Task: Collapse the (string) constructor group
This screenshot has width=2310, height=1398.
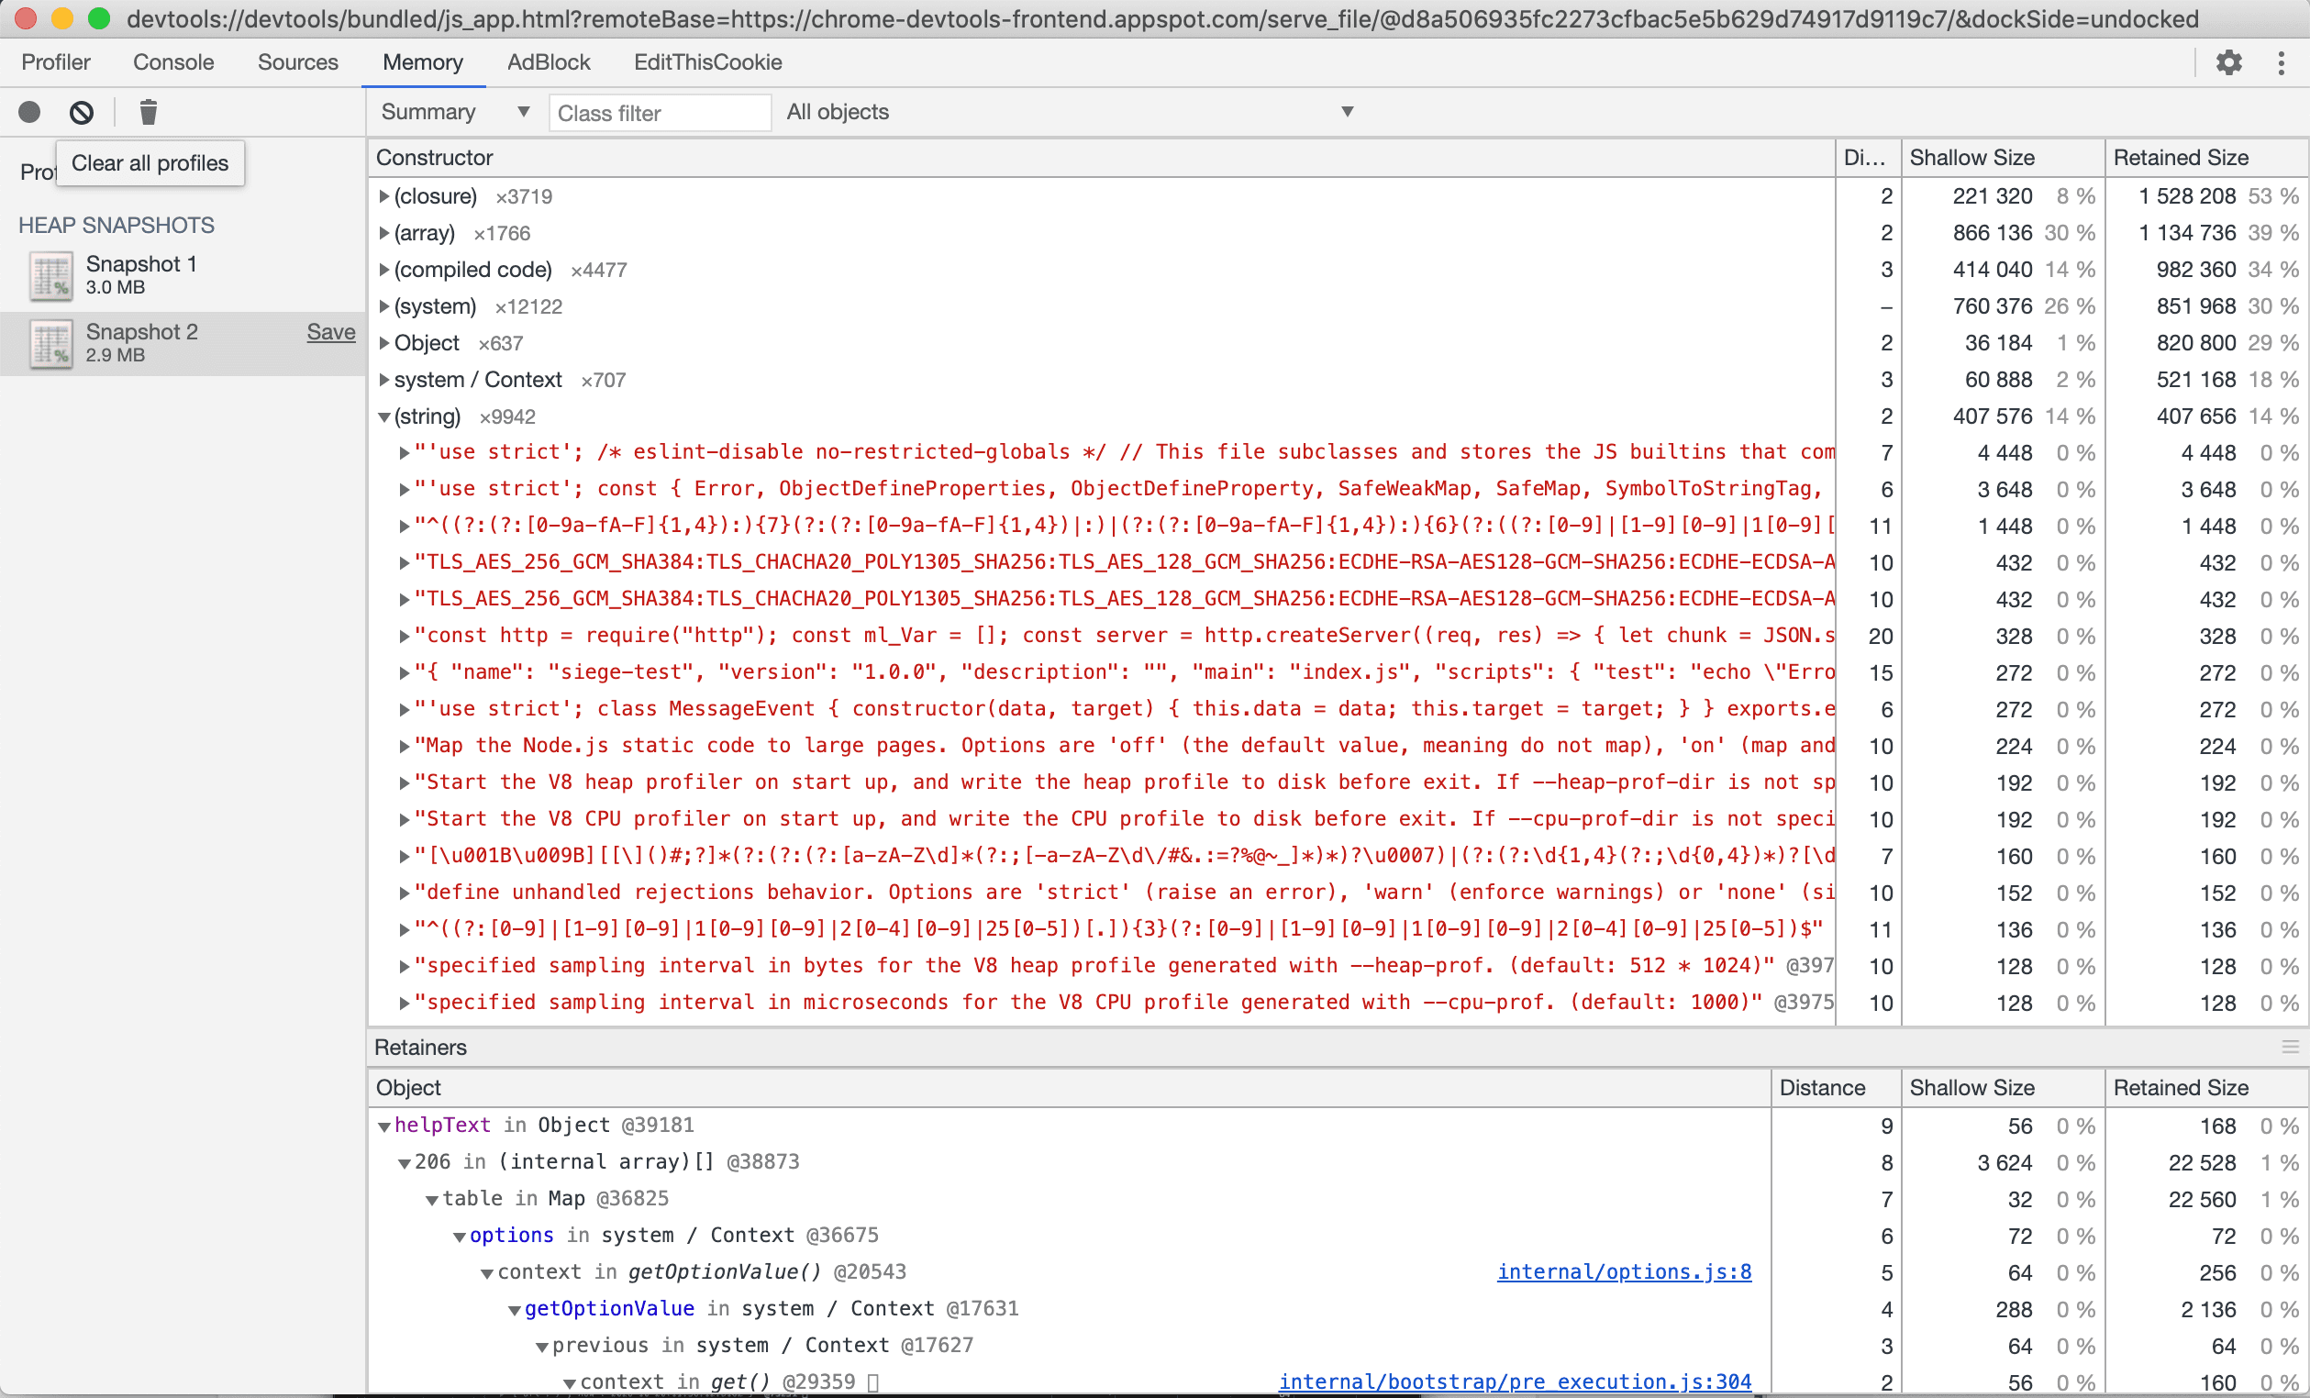Action: [x=383, y=417]
